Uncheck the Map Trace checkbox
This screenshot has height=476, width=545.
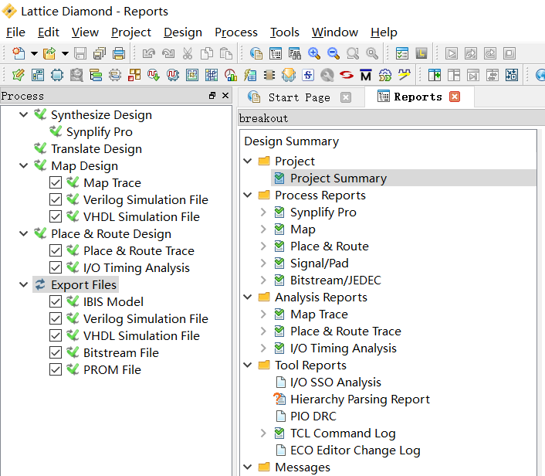coord(56,182)
